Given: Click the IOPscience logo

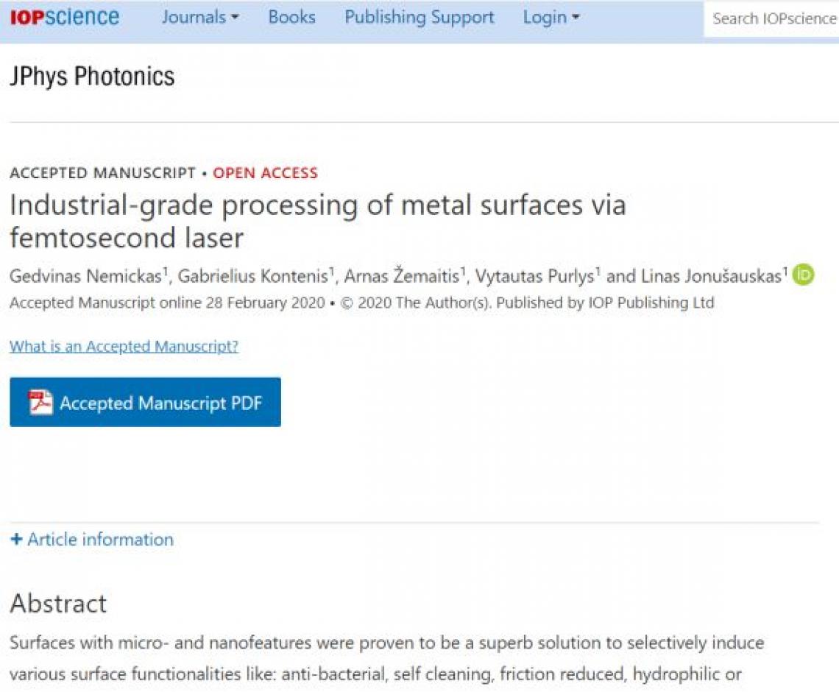Looking at the screenshot, I should pos(65,17).
